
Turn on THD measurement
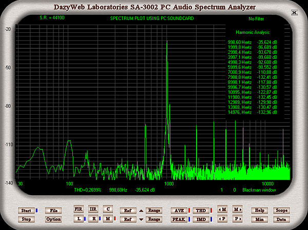(201, 210)
